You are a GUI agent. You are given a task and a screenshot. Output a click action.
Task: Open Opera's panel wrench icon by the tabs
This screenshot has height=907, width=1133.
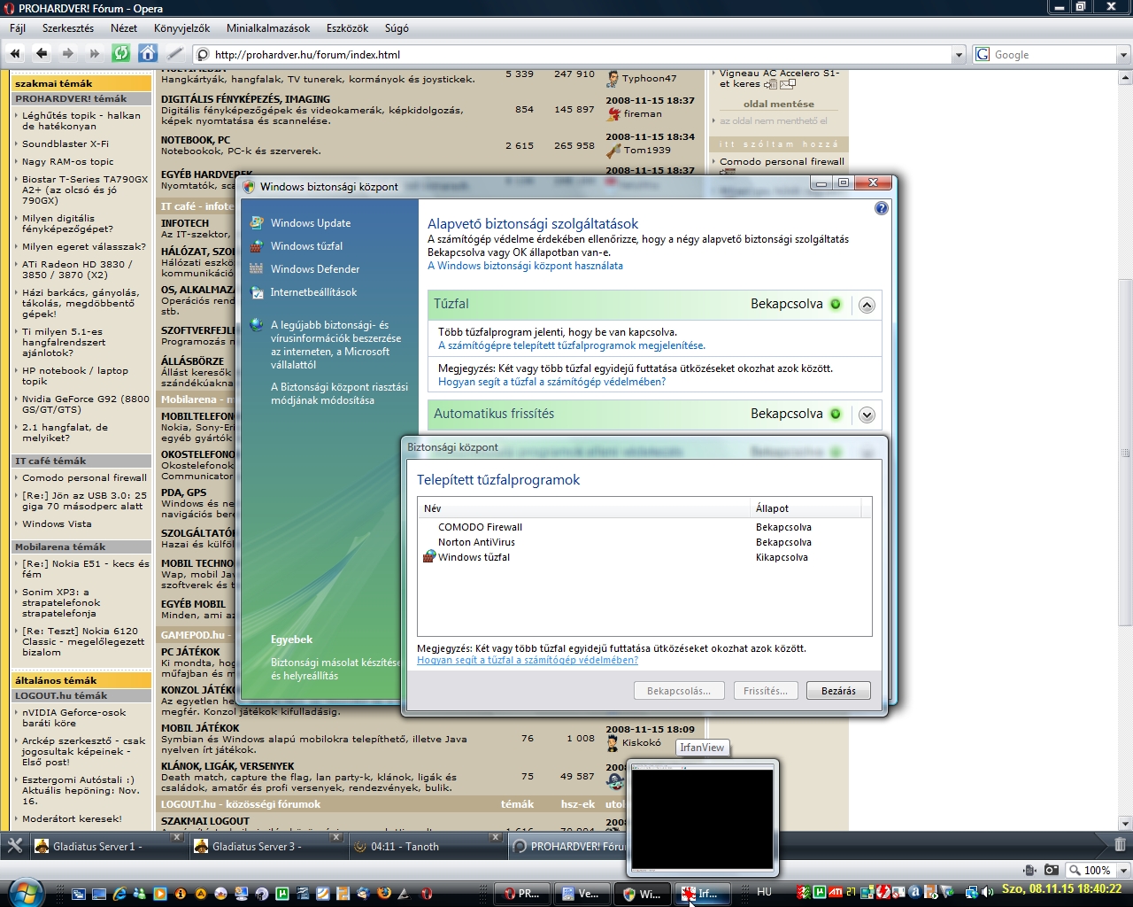coord(15,846)
